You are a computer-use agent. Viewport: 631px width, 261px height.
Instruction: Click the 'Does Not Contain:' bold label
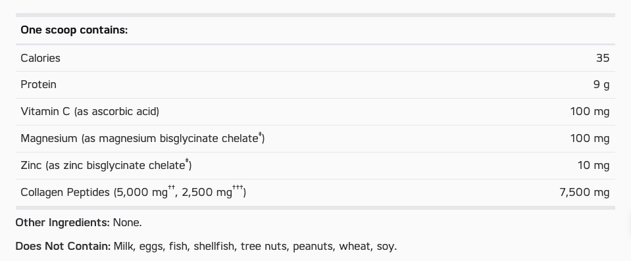pos(63,246)
